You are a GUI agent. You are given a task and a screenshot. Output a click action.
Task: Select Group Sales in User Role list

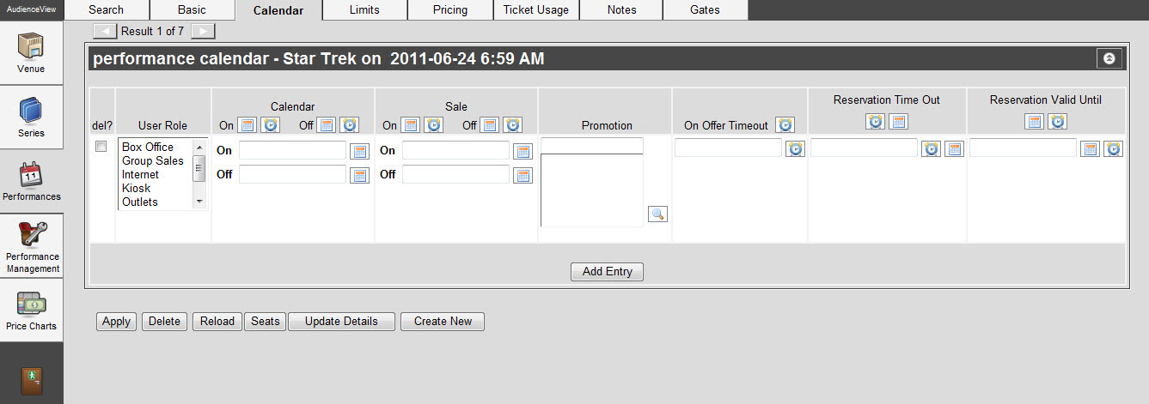pyautogui.click(x=153, y=160)
